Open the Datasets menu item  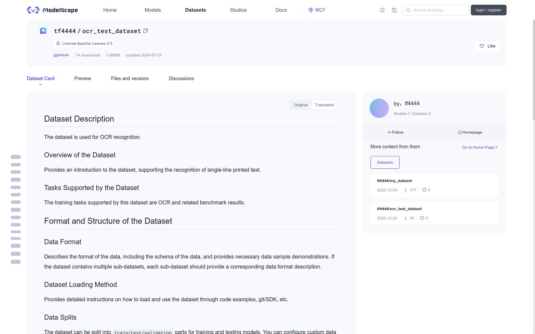tap(196, 10)
